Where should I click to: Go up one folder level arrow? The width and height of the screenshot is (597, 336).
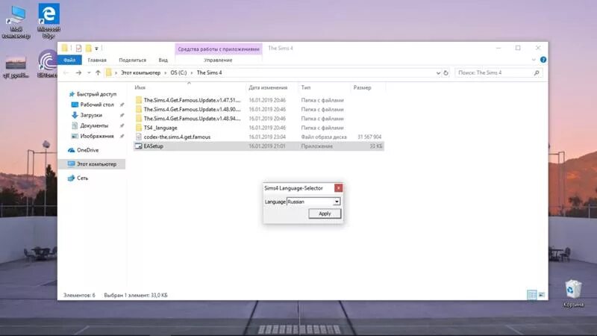pos(98,72)
